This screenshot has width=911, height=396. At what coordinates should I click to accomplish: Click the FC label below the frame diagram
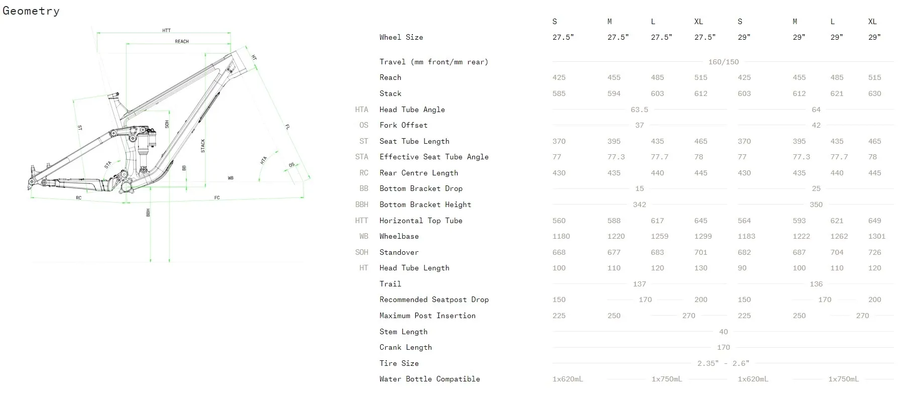click(x=217, y=198)
